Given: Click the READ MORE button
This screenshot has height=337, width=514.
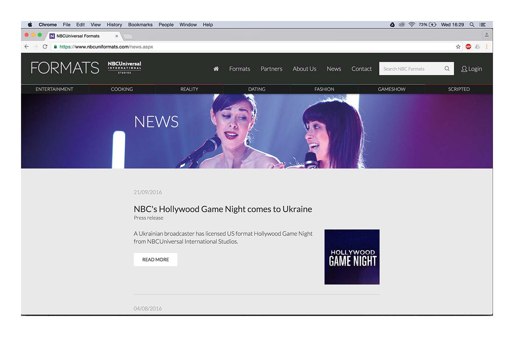Looking at the screenshot, I should [156, 260].
